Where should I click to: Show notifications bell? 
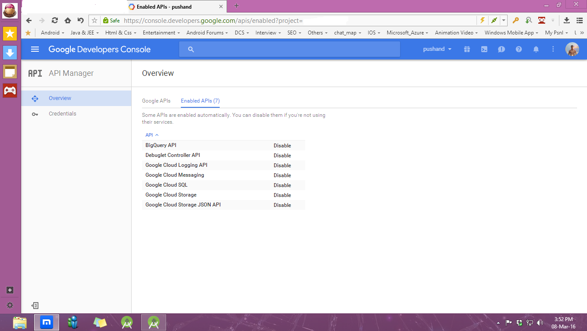[x=536, y=49]
